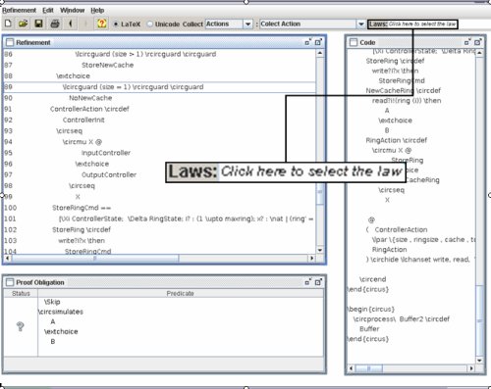Click the Predicate column header
The image size is (491, 389).
[181, 293]
